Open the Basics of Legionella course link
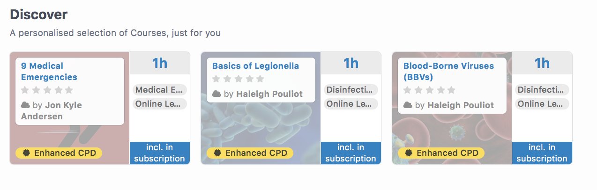 [x=255, y=66]
